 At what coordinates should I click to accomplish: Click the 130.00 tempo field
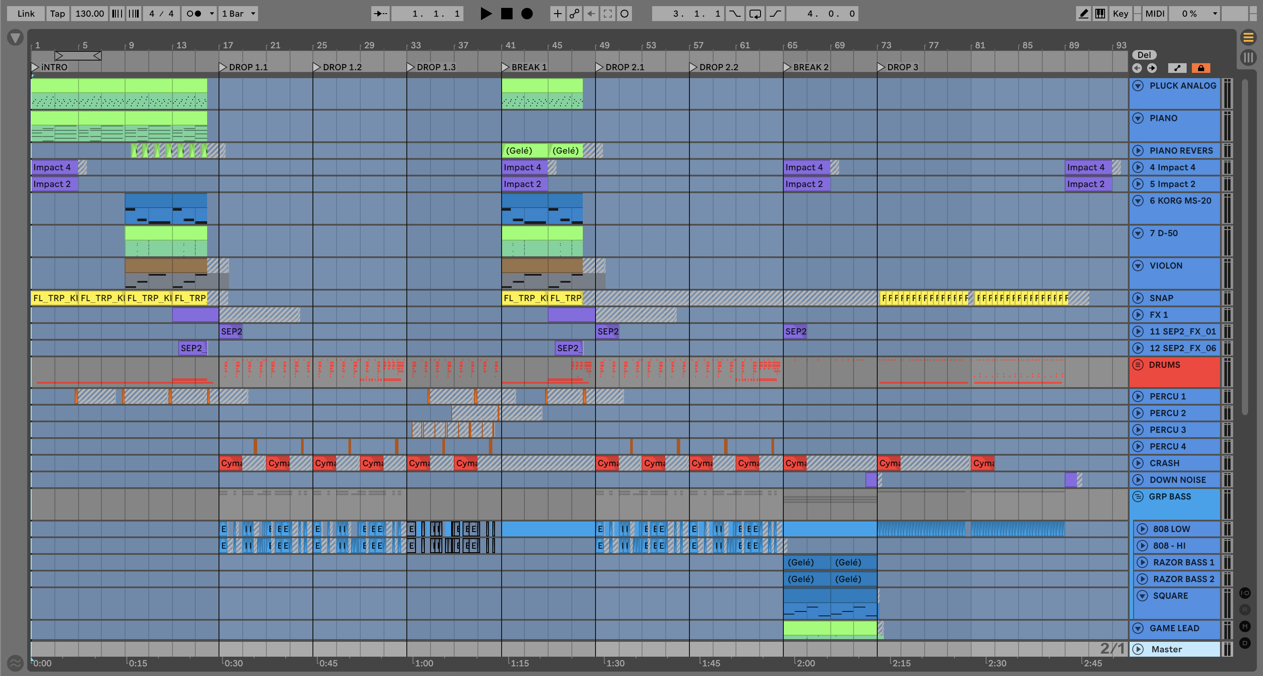(x=89, y=14)
